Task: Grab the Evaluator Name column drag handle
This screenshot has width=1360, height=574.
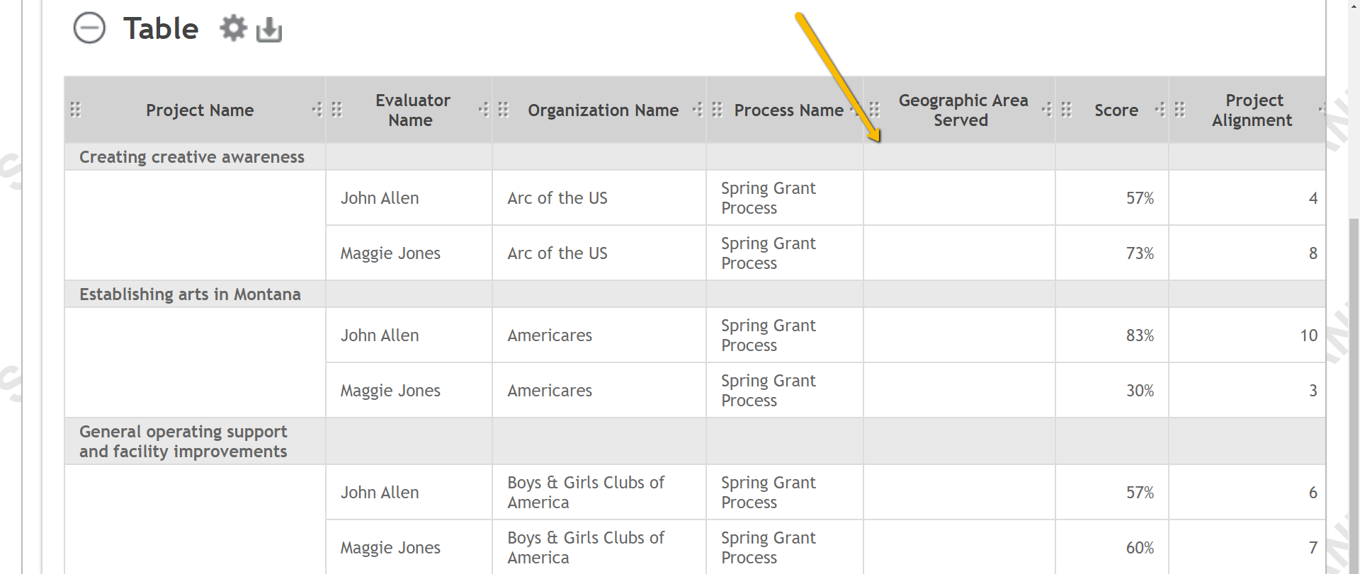Action: tap(337, 110)
